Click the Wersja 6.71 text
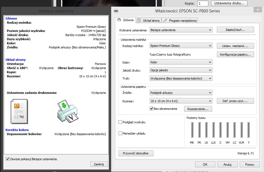 pyautogui.click(x=246, y=153)
